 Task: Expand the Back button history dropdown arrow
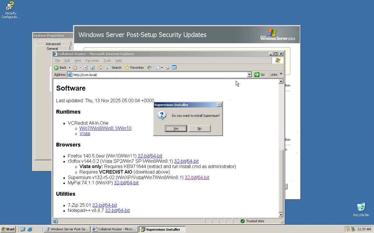[70, 68]
